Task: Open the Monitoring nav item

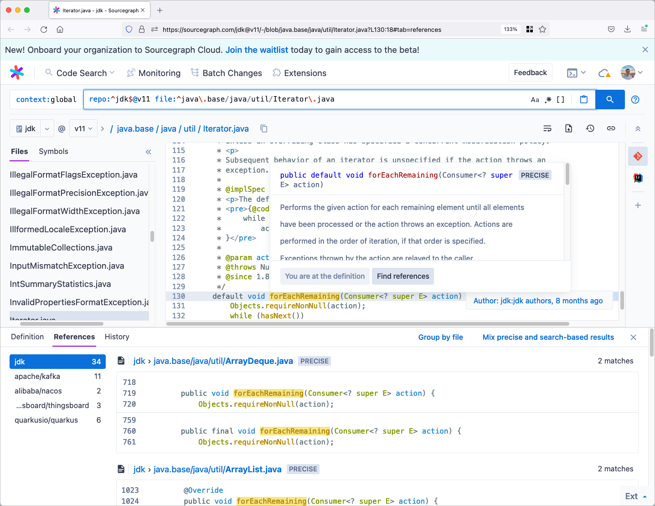Action: (154, 73)
